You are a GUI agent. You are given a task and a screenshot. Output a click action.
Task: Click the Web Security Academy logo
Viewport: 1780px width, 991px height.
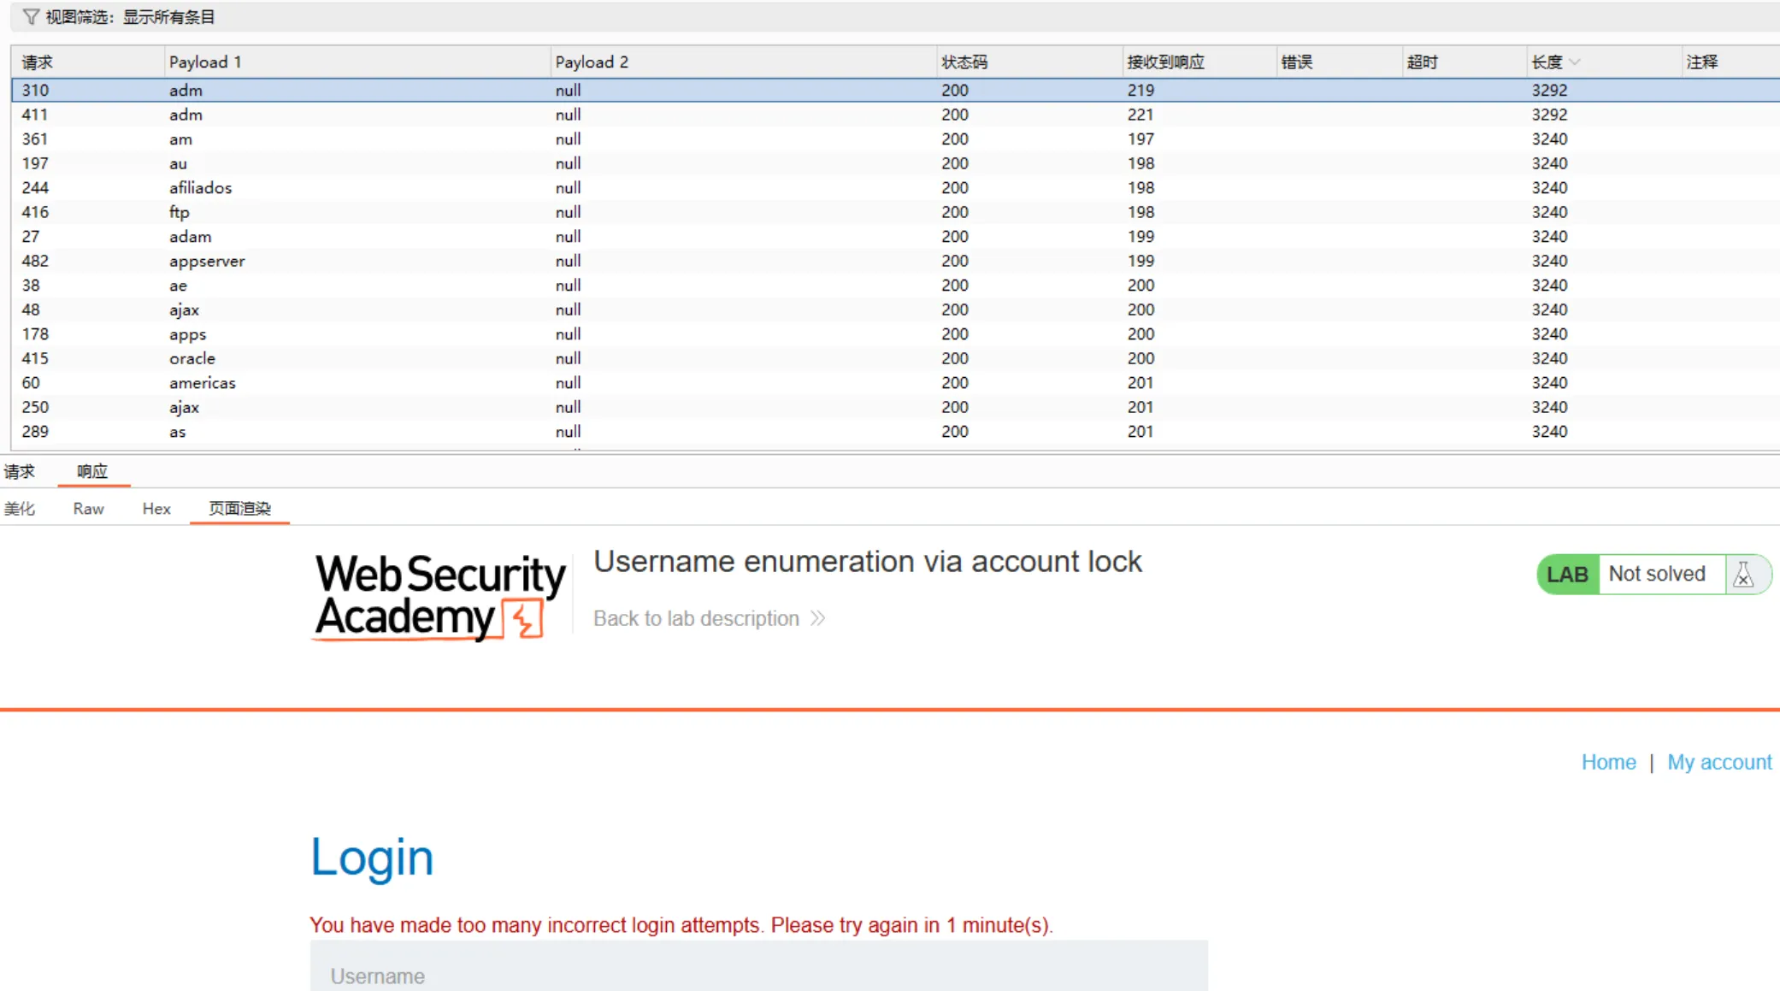click(439, 596)
